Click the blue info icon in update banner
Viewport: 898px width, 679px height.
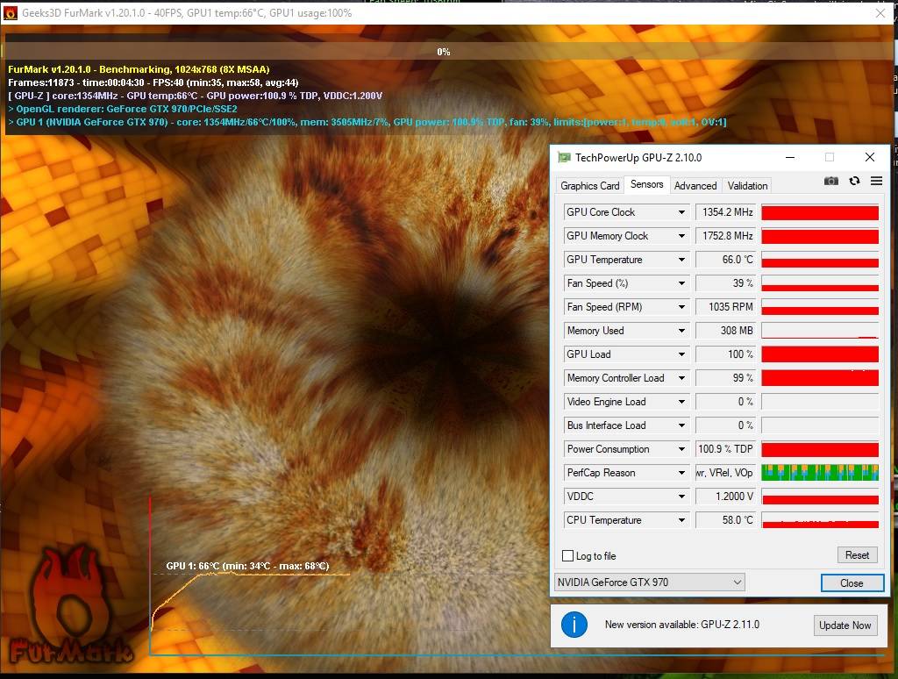point(574,625)
